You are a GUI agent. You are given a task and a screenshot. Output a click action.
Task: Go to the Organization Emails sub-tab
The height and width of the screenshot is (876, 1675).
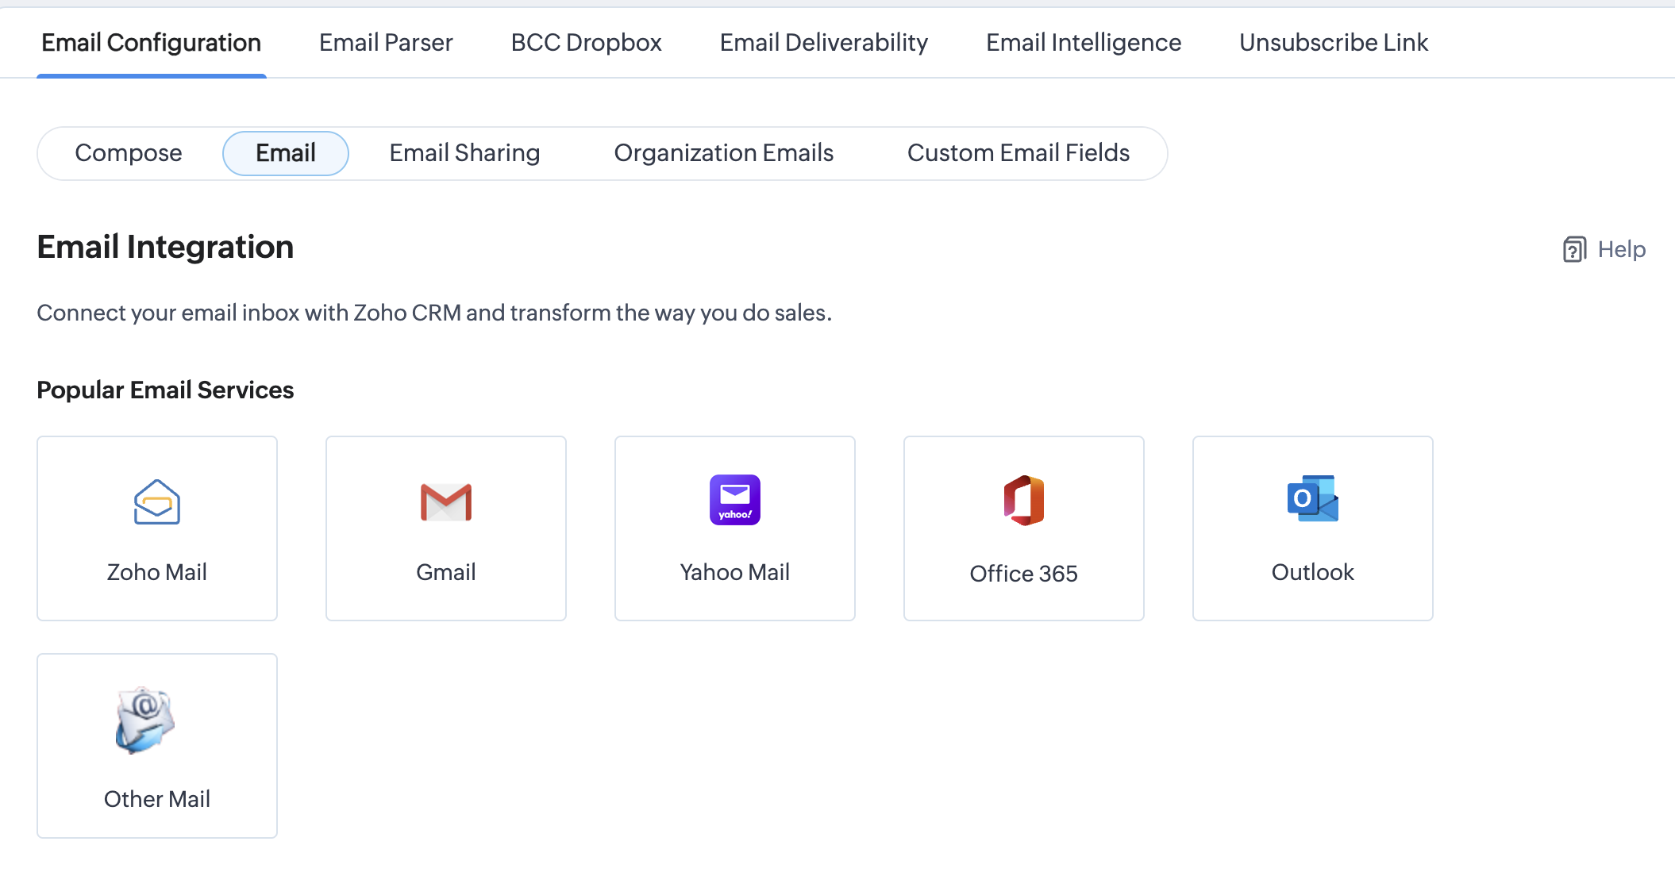(x=723, y=152)
